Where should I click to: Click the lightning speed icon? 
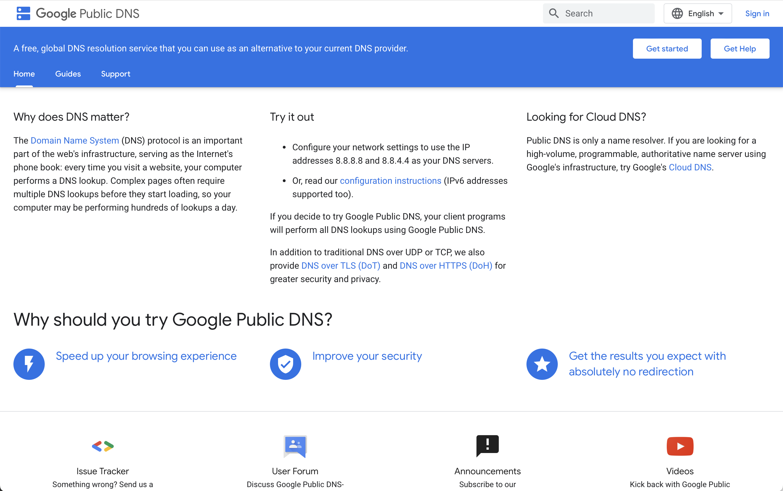tap(29, 364)
